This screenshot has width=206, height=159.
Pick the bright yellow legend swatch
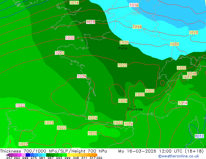pyautogui.click(x=69, y=155)
